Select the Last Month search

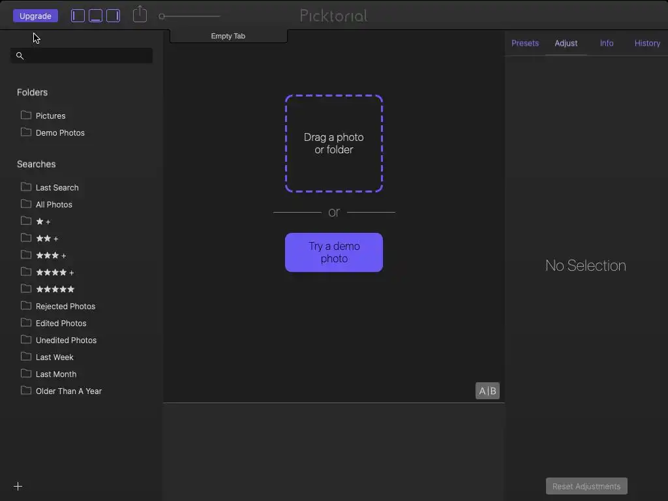(x=56, y=374)
